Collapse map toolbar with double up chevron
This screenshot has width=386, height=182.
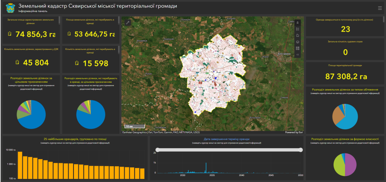tap(297, 23)
